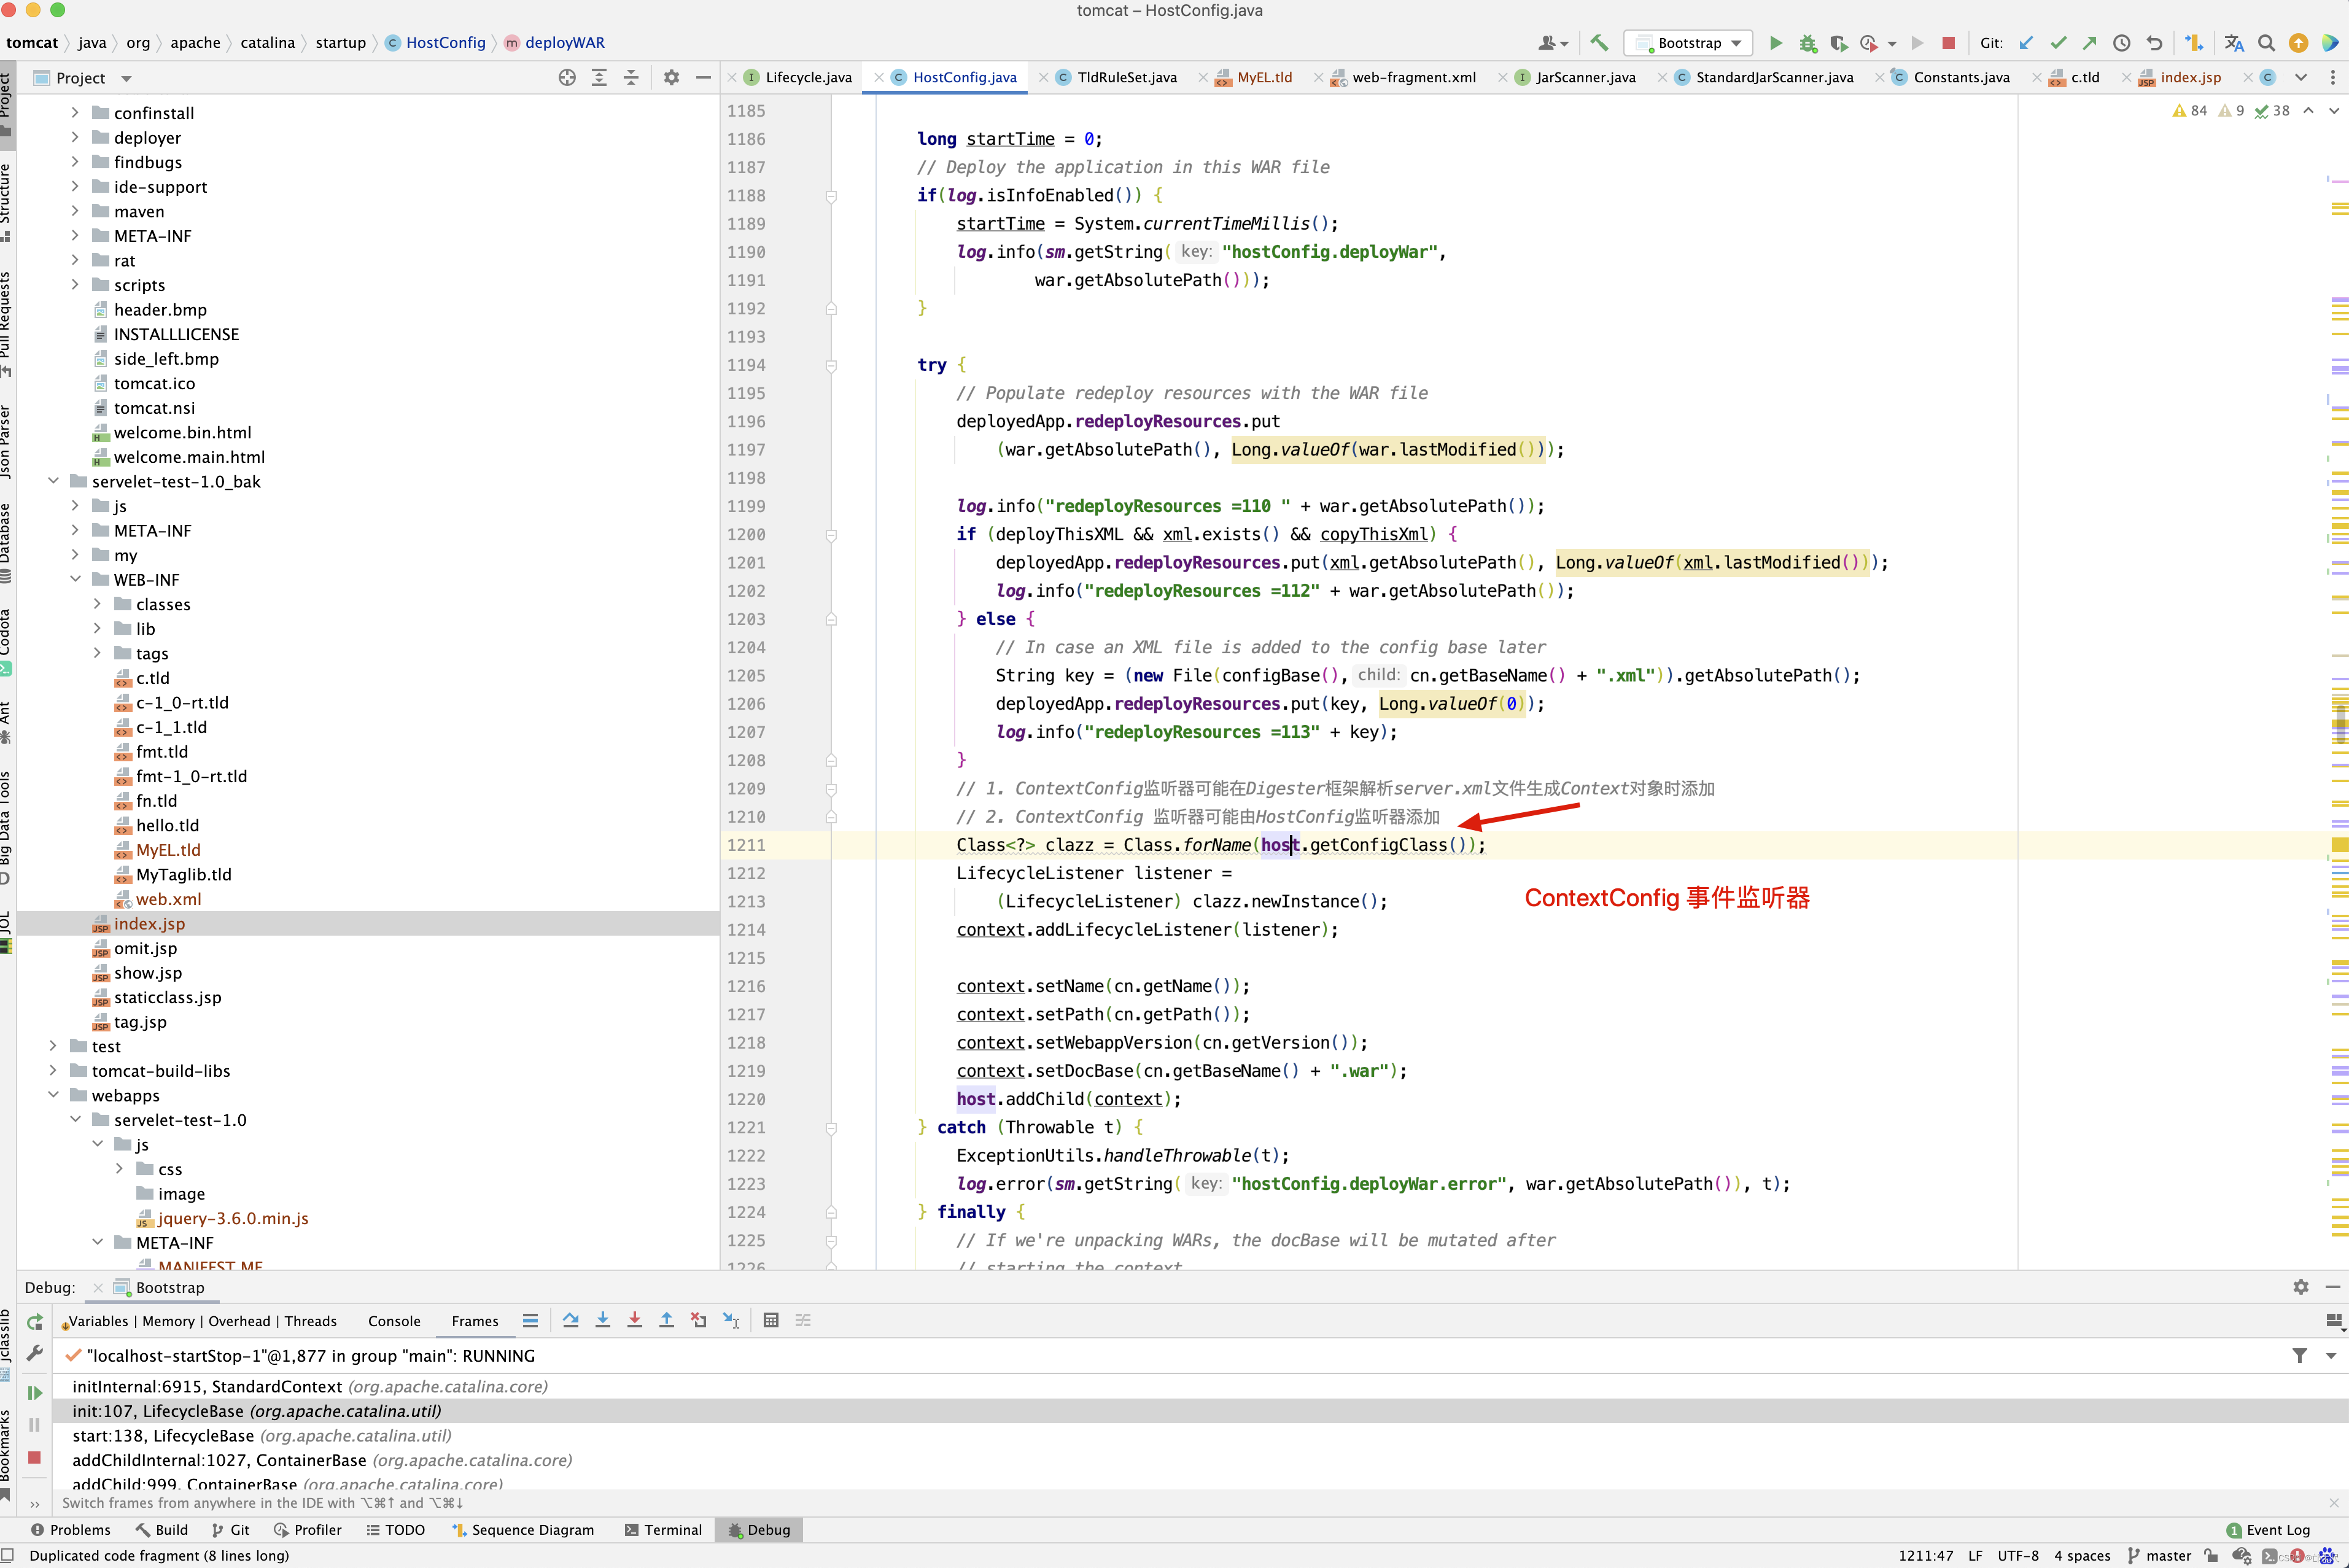Screen dimensions: 2349x1568
Task: Click HostConfig in breadcrumb bar
Action: click(x=435, y=43)
